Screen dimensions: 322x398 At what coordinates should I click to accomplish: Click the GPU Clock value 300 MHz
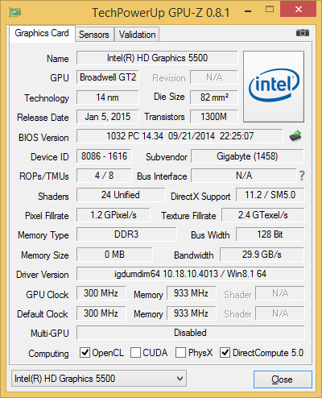click(101, 293)
